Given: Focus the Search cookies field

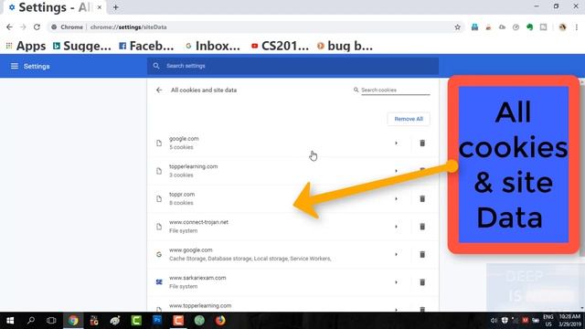Looking at the screenshot, I should coord(395,90).
